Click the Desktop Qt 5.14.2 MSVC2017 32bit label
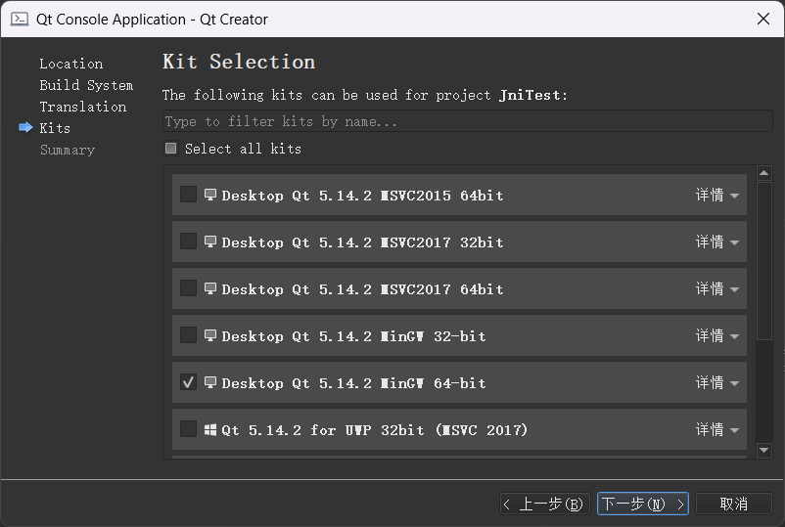Viewport: 785px width, 527px height. click(362, 242)
